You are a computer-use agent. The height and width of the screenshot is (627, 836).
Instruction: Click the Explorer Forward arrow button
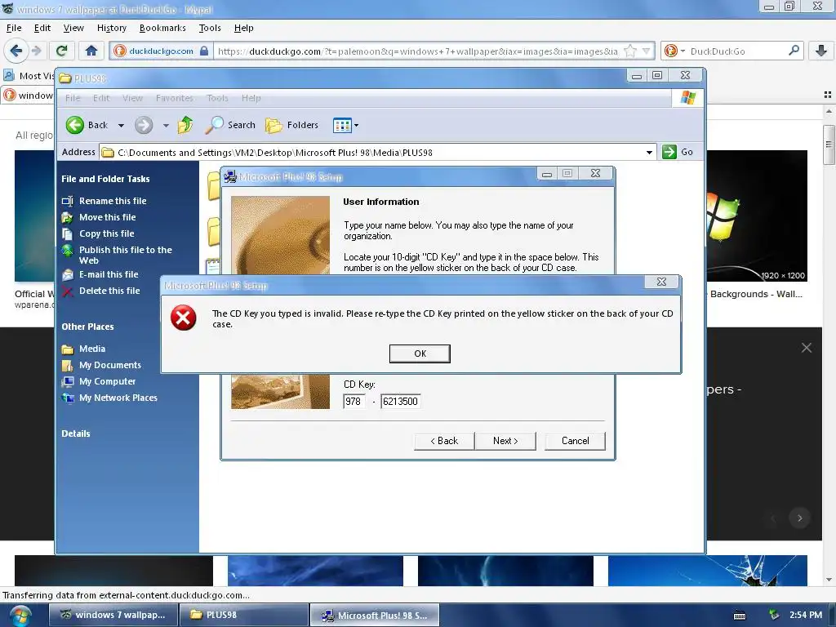click(x=144, y=125)
